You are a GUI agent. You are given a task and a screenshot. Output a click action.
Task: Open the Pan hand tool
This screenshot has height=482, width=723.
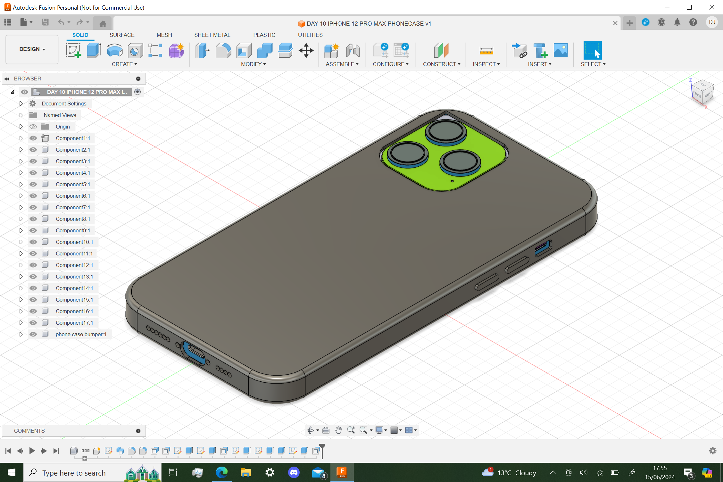(338, 430)
